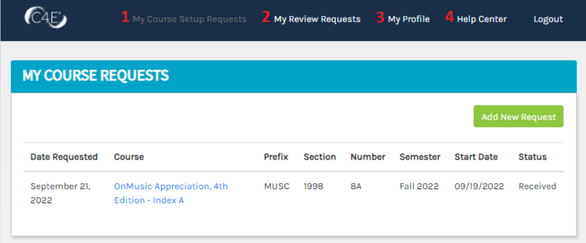Go to My Review Requests

[317, 19]
